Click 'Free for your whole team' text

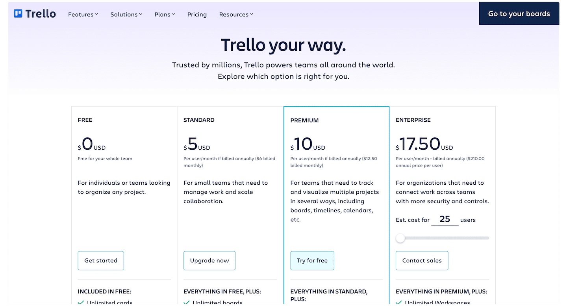[x=105, y=159]
